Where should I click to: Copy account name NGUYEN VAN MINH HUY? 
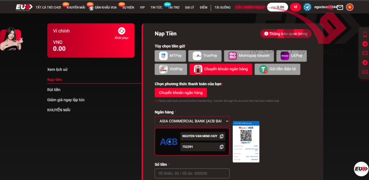point(222,136)
